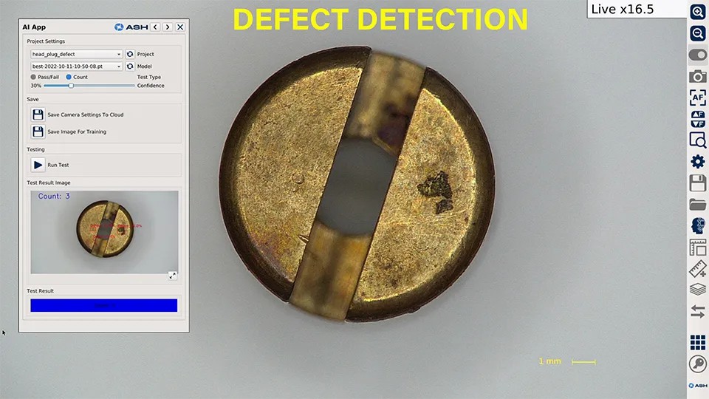Image resolution: width=709 pixels, height=399 pixels.
Task: Open the ruler measurement tool
Action: tap(697, 268)
